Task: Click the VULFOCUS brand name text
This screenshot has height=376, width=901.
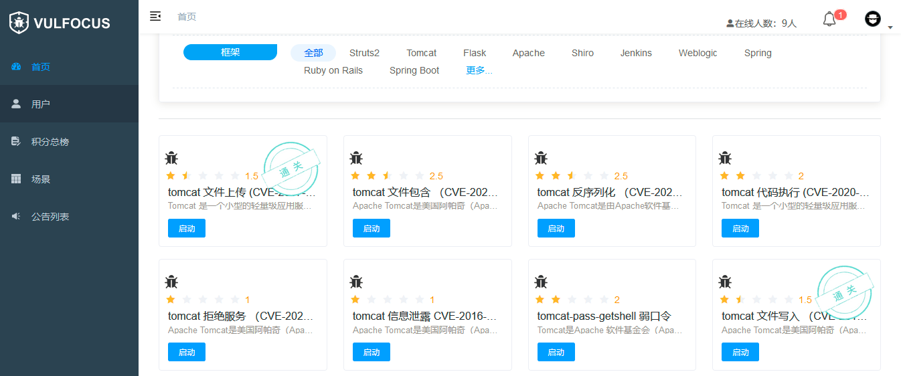Action: coord(72,23)
